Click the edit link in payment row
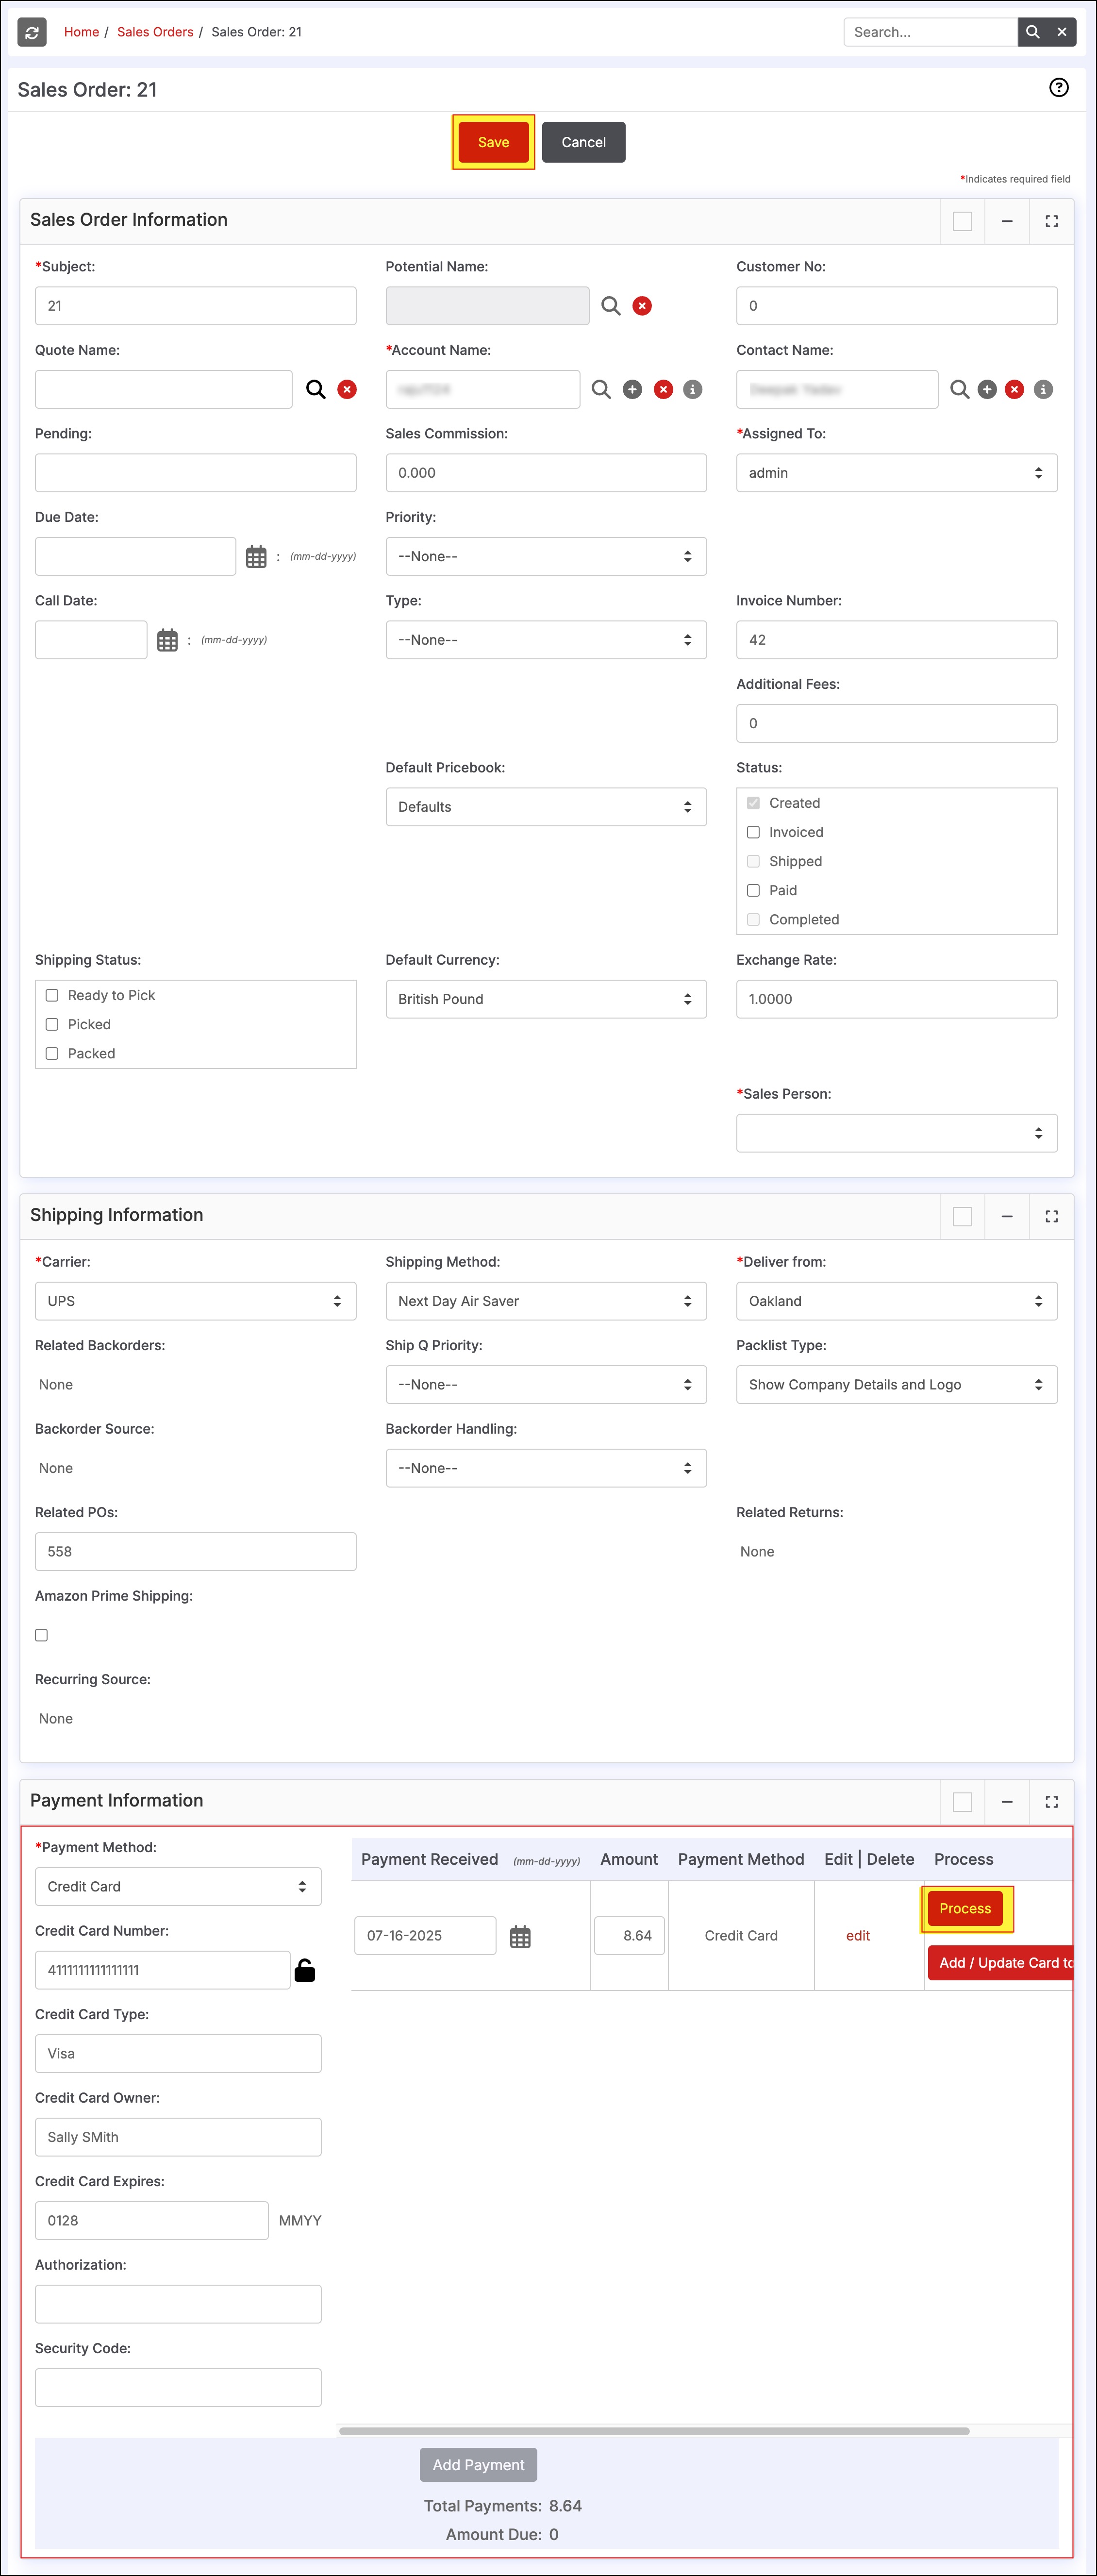 858,1936
